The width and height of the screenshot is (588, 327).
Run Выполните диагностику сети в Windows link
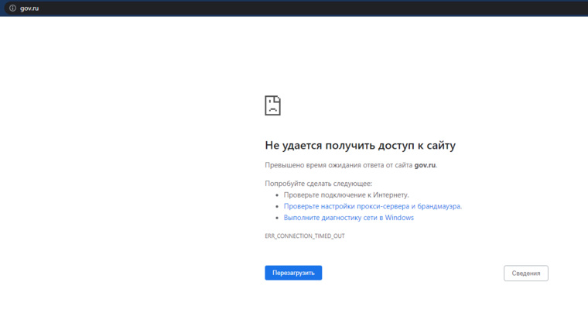[x=348, y=218]
